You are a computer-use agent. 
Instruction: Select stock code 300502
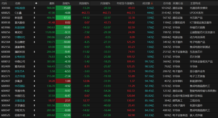(x=6, y=18)
